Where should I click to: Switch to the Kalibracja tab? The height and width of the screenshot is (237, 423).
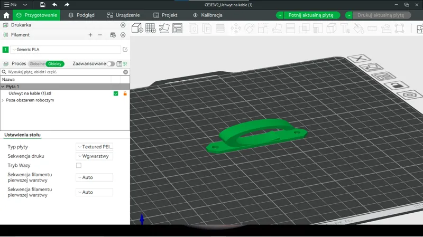tap(208, 15)
